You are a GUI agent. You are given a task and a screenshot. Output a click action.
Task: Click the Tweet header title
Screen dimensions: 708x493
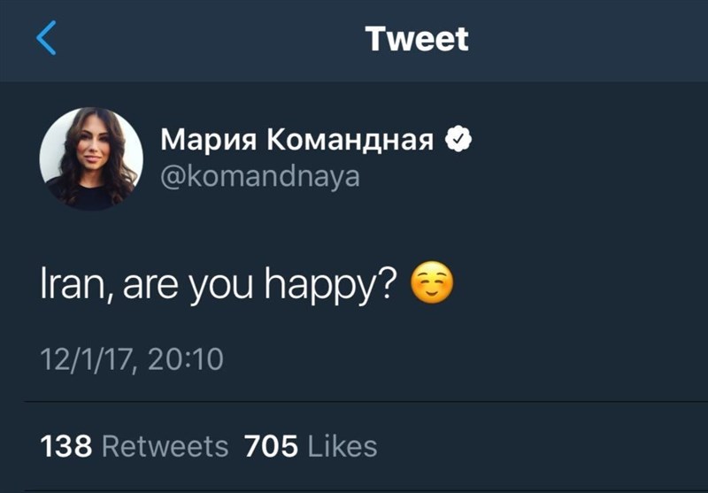click(416, 38)
